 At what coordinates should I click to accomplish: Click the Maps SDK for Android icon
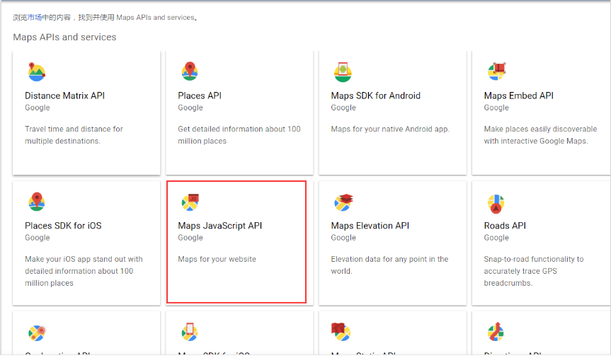click(343, 72)
